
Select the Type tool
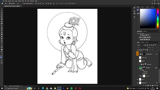[2, 43]
